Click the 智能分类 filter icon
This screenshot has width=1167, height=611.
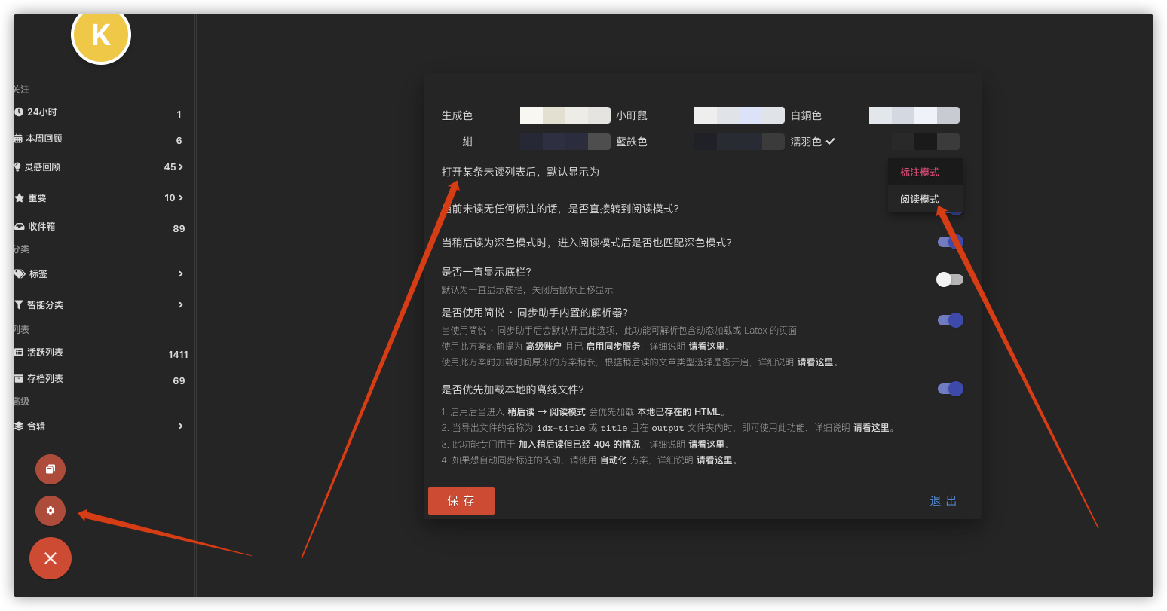[19, 305]
